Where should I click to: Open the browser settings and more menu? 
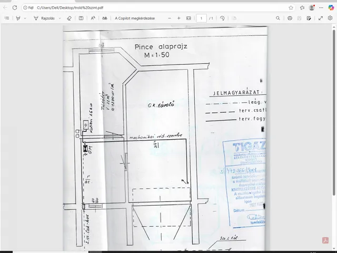[x=321, y=8]
